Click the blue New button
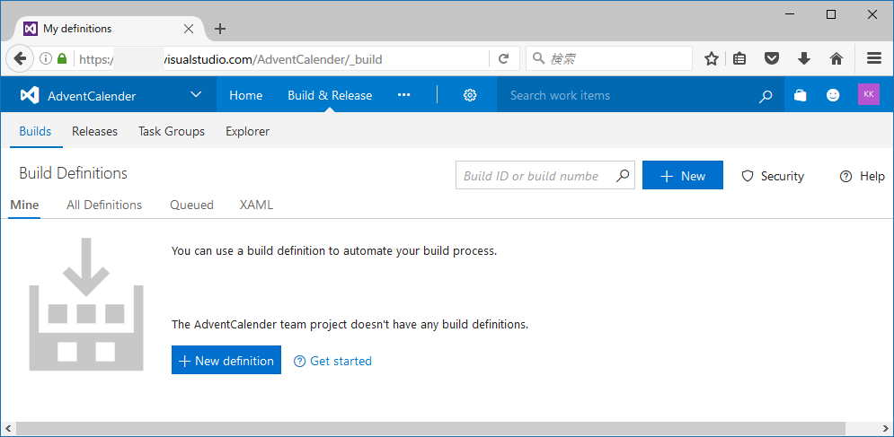The width and height of the screenshot is (894, 437). (x=683, y=175)
